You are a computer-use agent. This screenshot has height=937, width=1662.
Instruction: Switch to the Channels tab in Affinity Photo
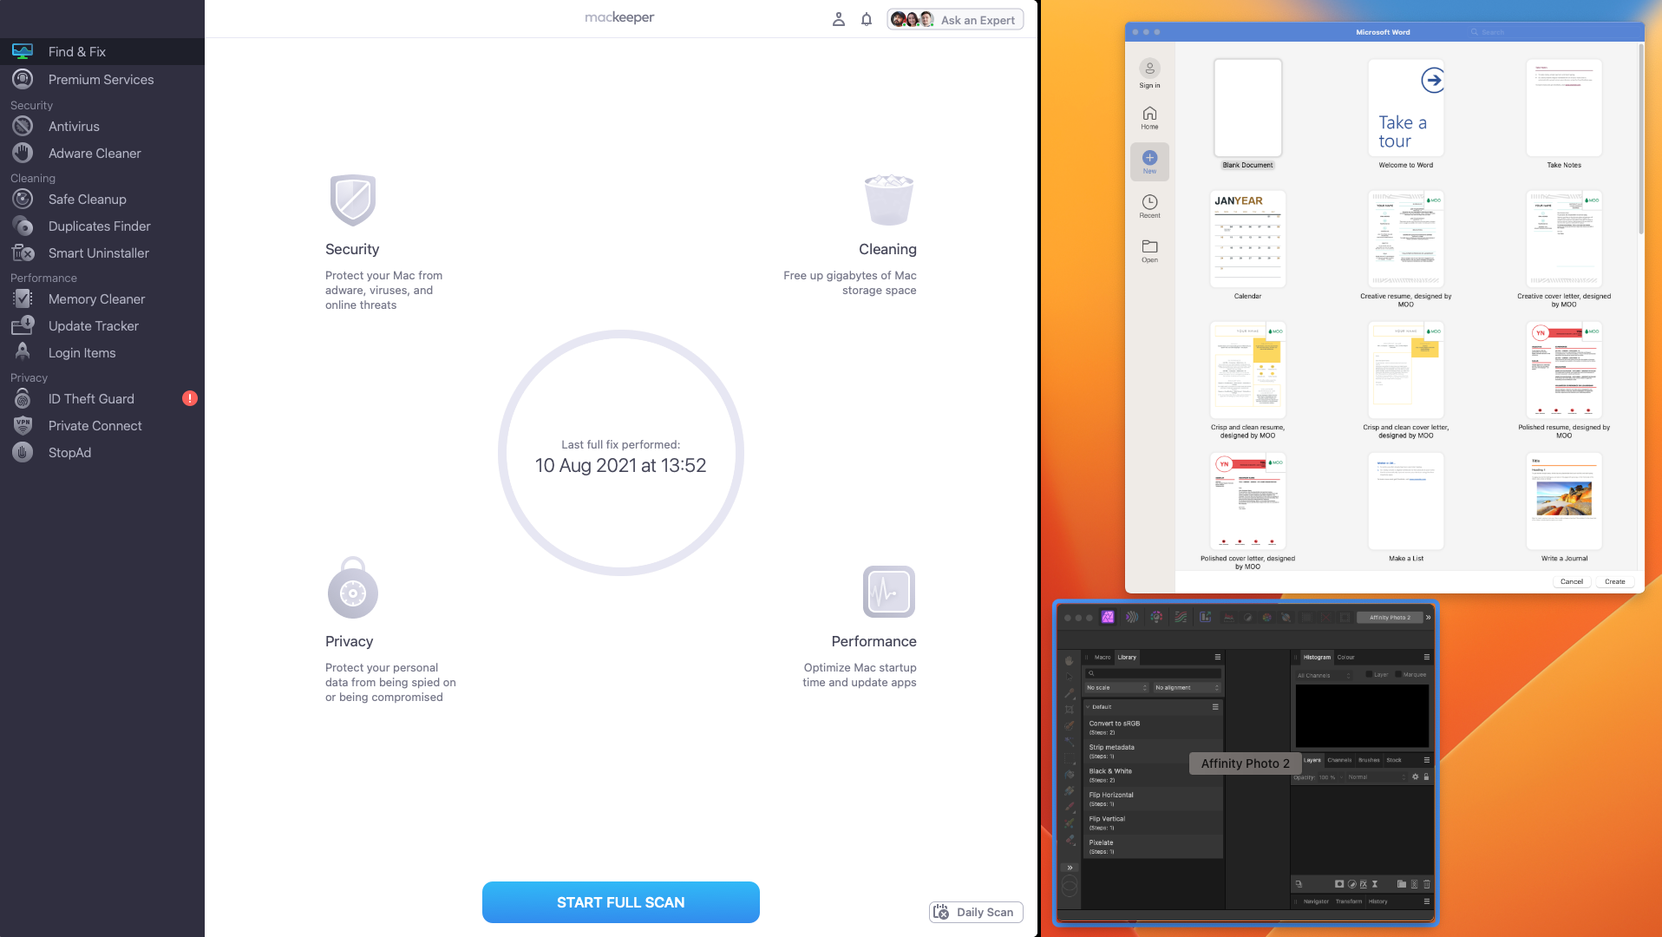(1339, 760)
